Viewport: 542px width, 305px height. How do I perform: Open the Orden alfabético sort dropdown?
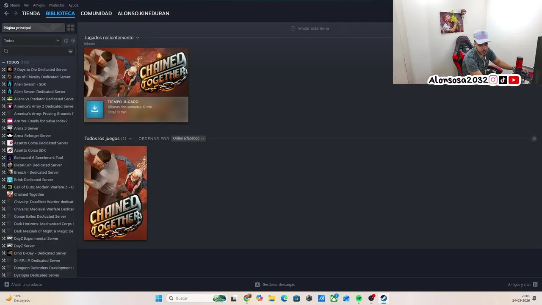tap(188, 139)
